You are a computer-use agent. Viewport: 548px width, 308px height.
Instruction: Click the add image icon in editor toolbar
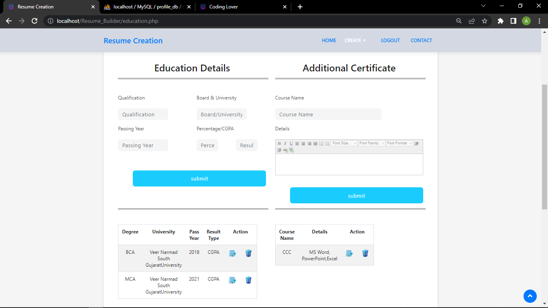(x=291, y=150)
